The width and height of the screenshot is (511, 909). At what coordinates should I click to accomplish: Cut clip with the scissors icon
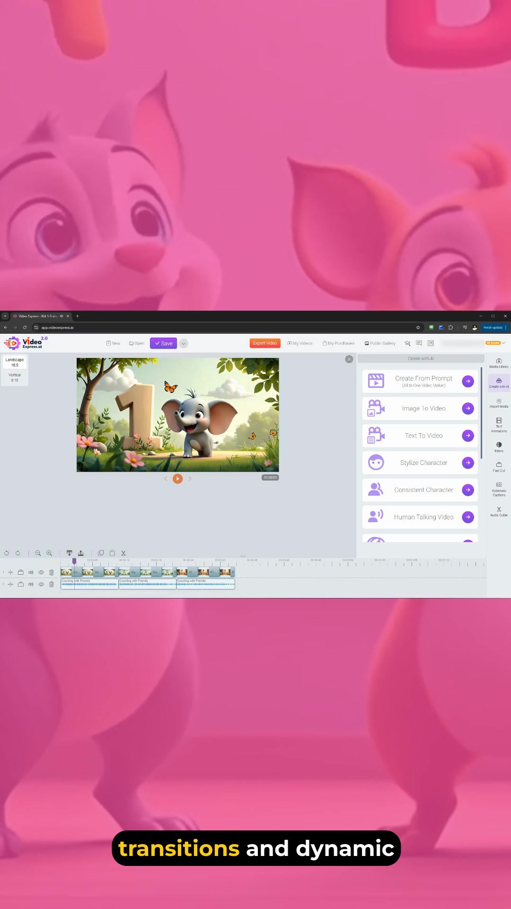tap(123, 553)
